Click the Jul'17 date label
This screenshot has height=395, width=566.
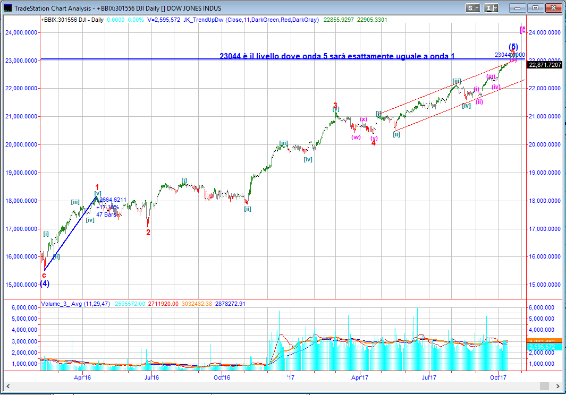pos(429,377)
